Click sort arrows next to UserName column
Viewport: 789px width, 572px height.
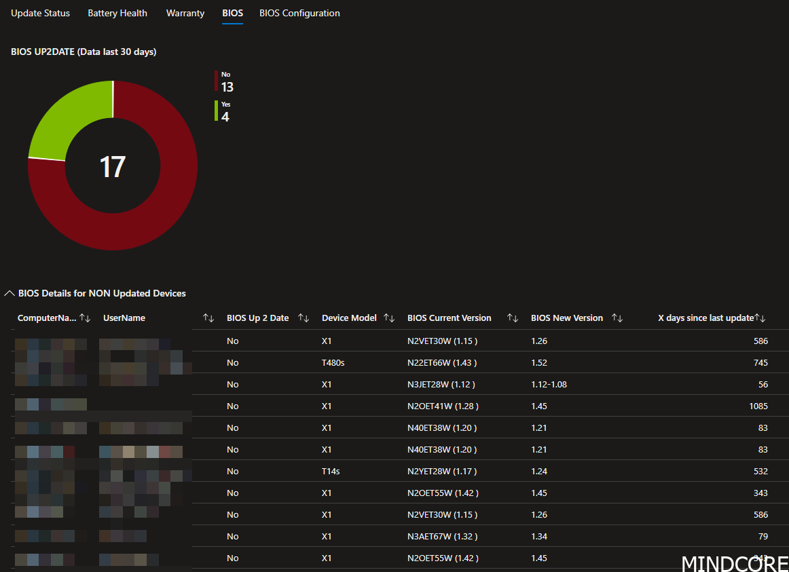[208, 318]
